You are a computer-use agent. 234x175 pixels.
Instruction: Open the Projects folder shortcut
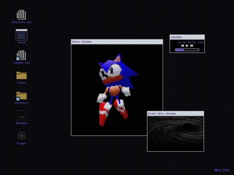[x=22, y=96]
